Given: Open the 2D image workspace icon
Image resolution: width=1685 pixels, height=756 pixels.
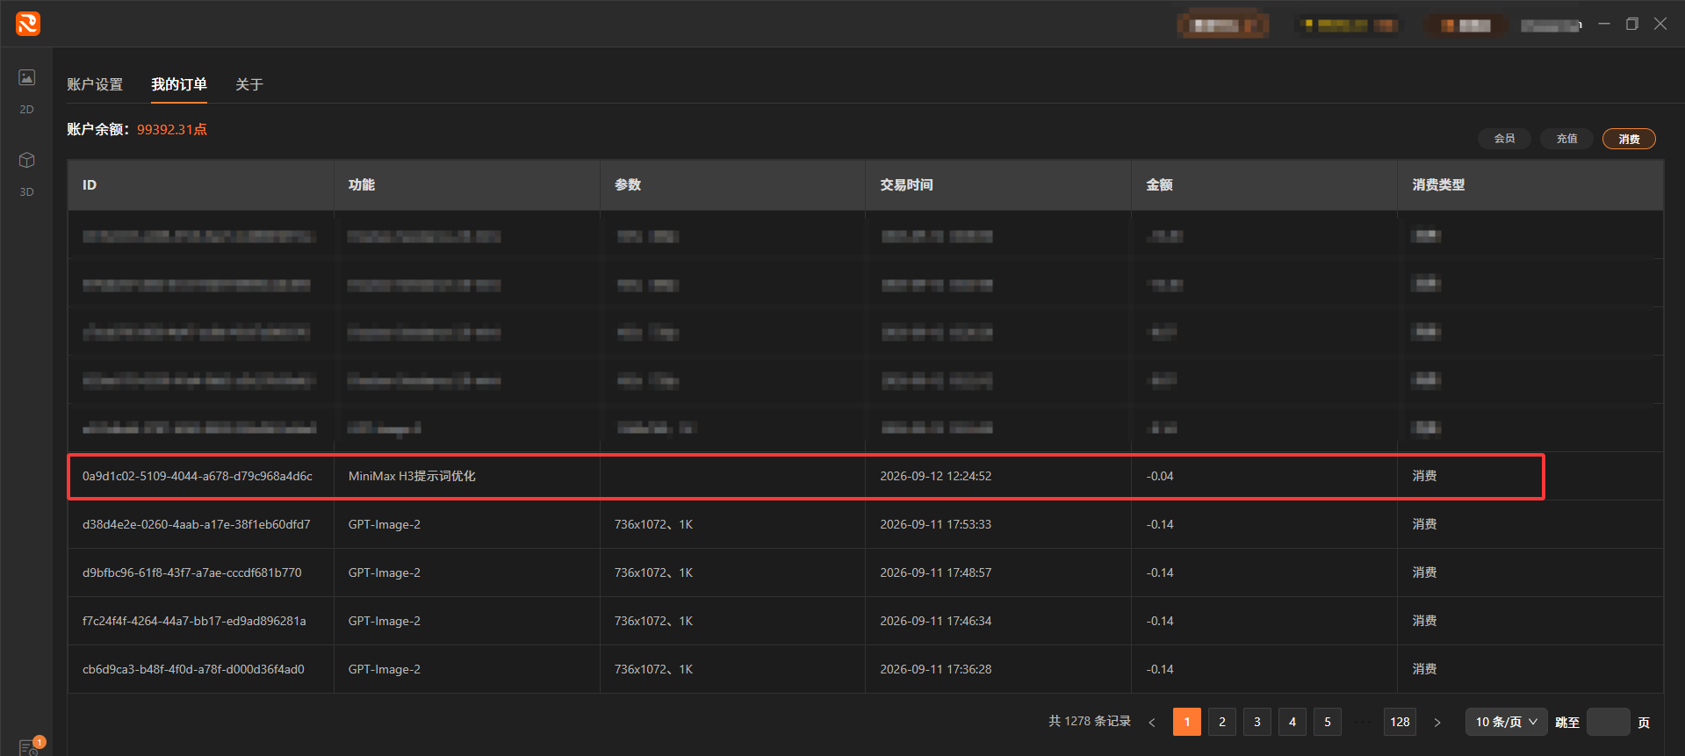Looking at the screenshot, I should coord(27,78).
